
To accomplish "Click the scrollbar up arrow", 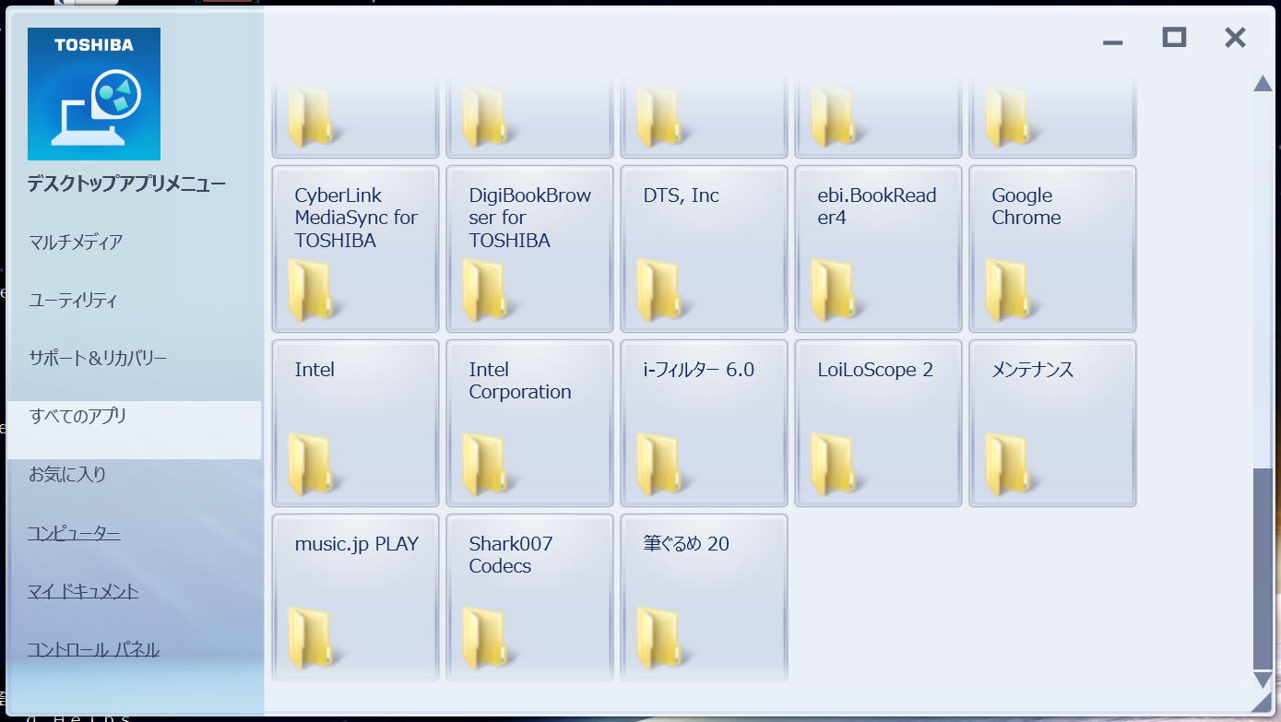I will pos(1263,84).
